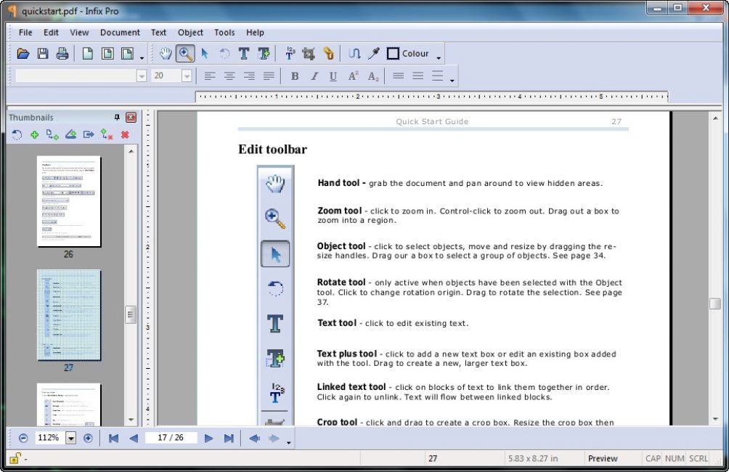Select the Text tool in top toolbar
The width and height of the screenshot is (729, 472).
(x=244, y=54)
